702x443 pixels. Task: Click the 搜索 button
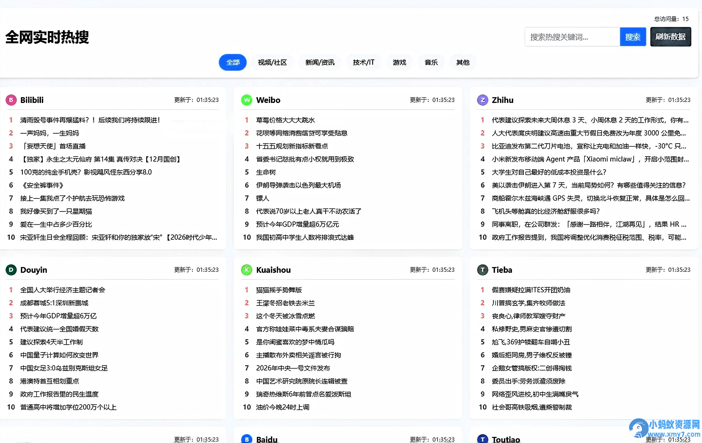click(x=633, y=37)
